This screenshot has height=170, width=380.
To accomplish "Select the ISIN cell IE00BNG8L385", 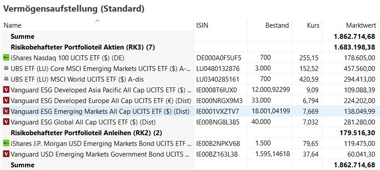I will coord(218,122).
